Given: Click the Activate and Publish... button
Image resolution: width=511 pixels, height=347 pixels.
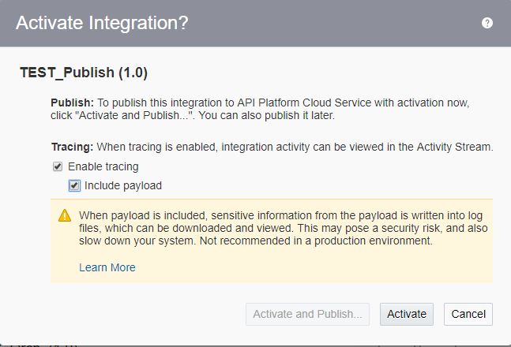Looking at the screenshot, I should 307,314.
